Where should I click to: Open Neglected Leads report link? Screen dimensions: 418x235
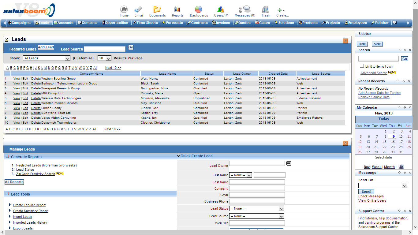47,165
